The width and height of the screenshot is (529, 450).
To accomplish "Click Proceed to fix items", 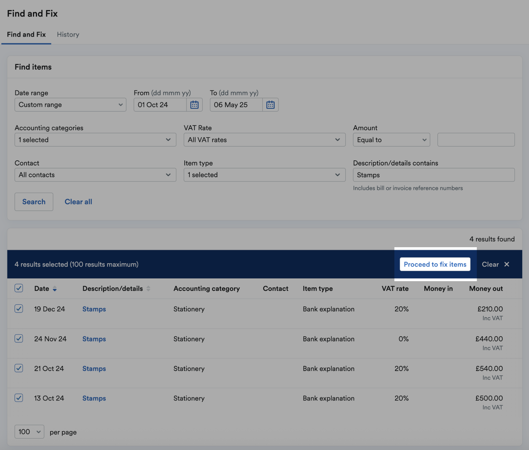I will pos(435,264).
